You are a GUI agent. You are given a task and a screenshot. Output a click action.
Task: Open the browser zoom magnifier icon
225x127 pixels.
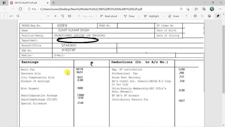point(181,9)
